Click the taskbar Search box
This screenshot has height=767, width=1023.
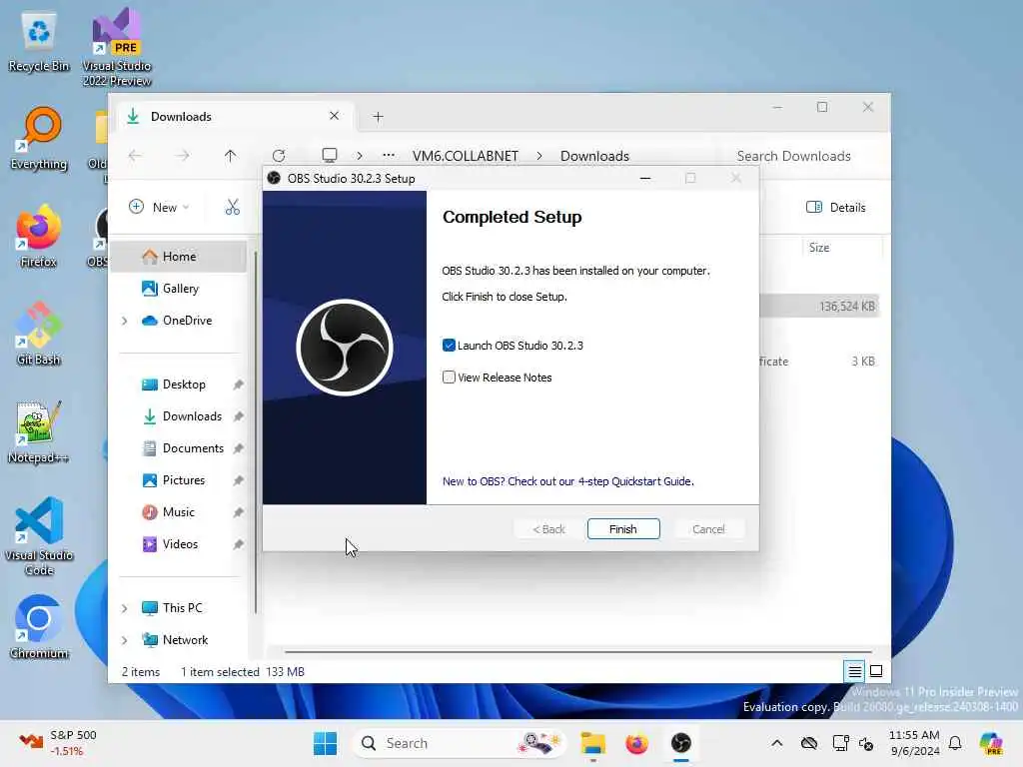click(x=460, y=743)
